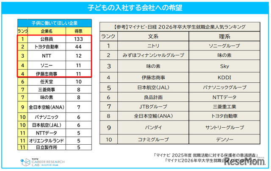
Task: Select the トヨタ自動車 row in left table
Action: (55, 47)
